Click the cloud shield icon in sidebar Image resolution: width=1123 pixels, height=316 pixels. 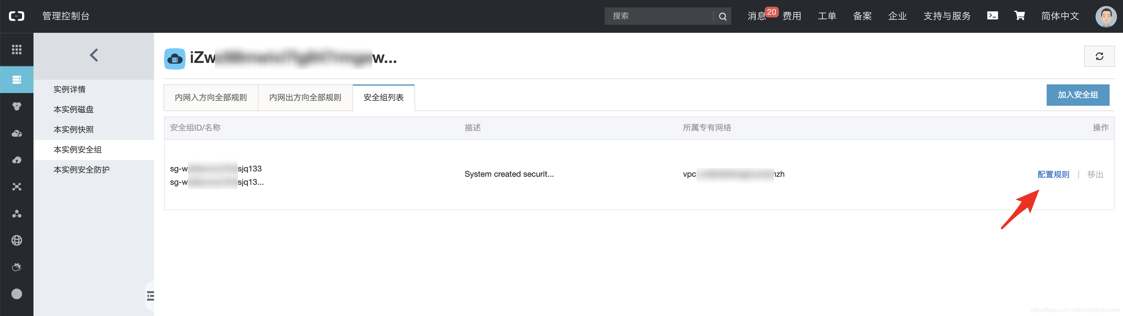16,267
